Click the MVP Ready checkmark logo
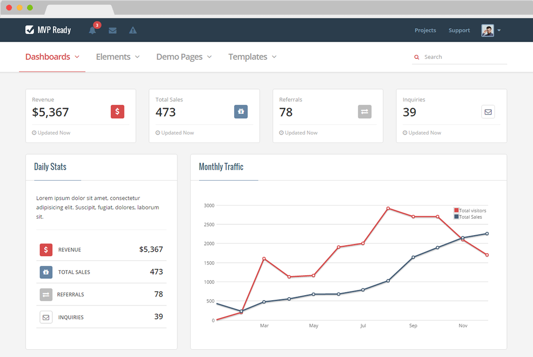This screenshot has height=357, width=533. pos(30,30)
